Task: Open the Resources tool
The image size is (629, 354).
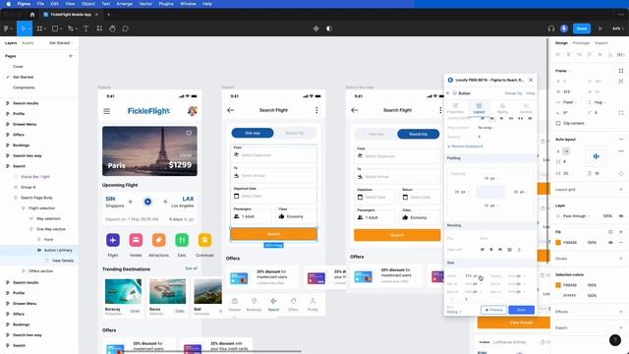Action: [99, 29]
